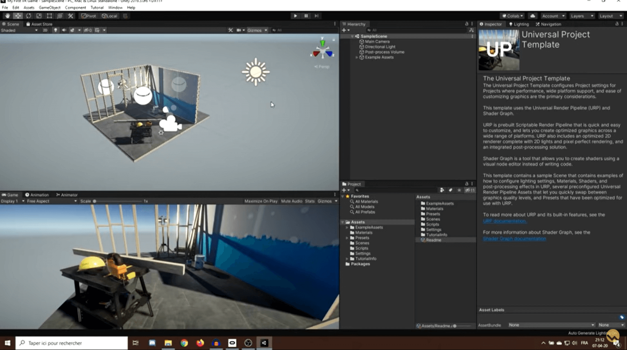The height and width of the screenshot is (350, 627).
Task: Toggle Pivot handle position
Action: (89, 16)
